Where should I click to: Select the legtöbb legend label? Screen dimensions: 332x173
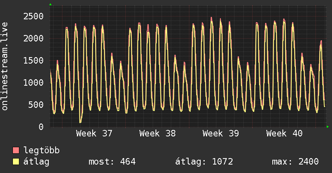41,150
